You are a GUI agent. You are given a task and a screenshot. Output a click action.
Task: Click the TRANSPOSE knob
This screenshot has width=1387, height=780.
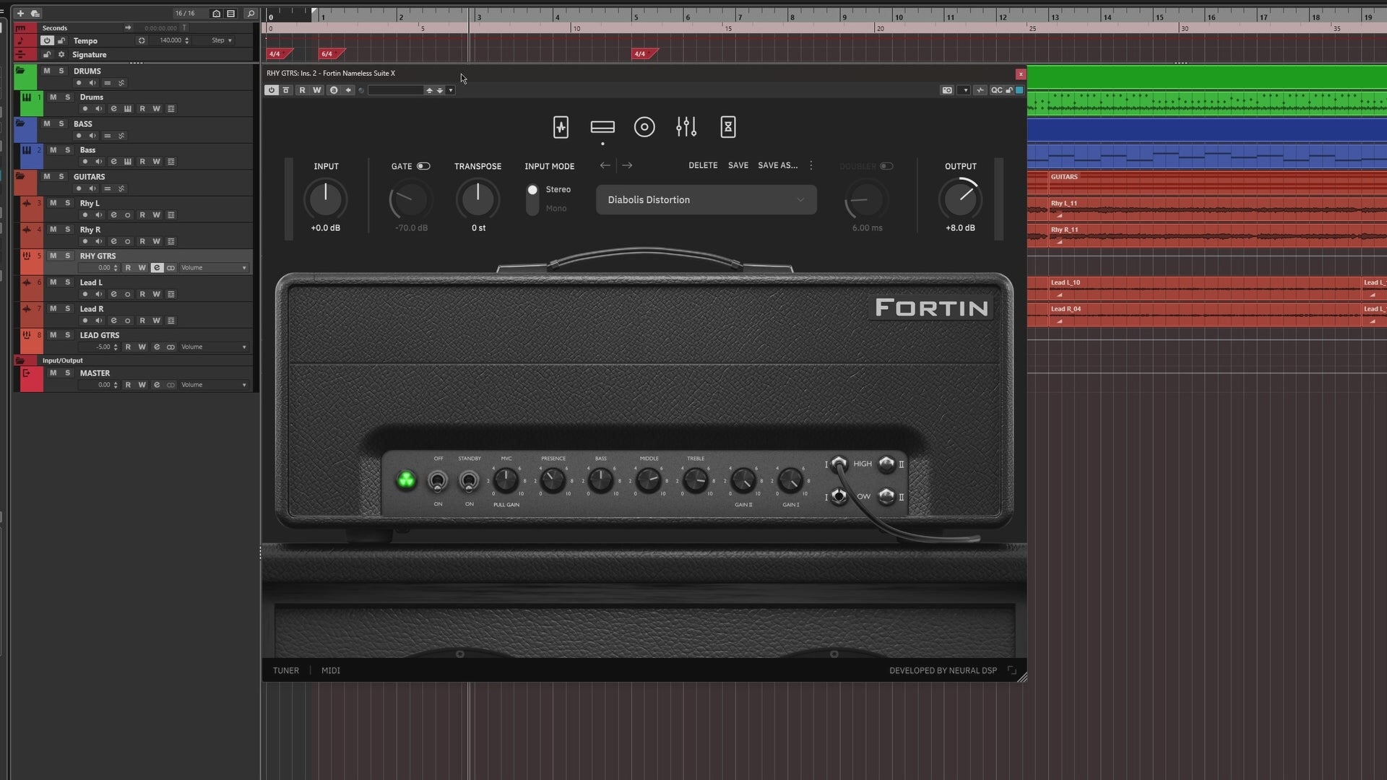(x=478, y=199)
